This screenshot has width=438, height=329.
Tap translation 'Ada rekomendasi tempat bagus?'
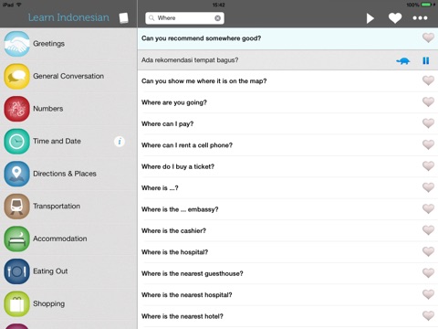coord(190,60)
